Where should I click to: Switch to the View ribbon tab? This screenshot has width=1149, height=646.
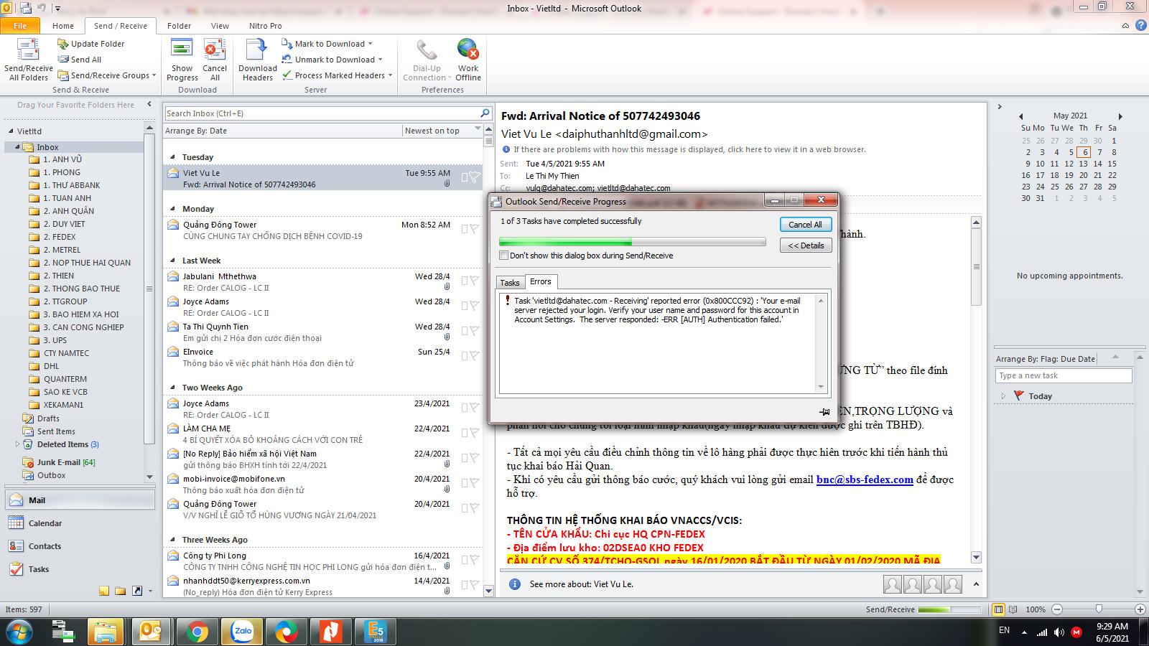220,26
